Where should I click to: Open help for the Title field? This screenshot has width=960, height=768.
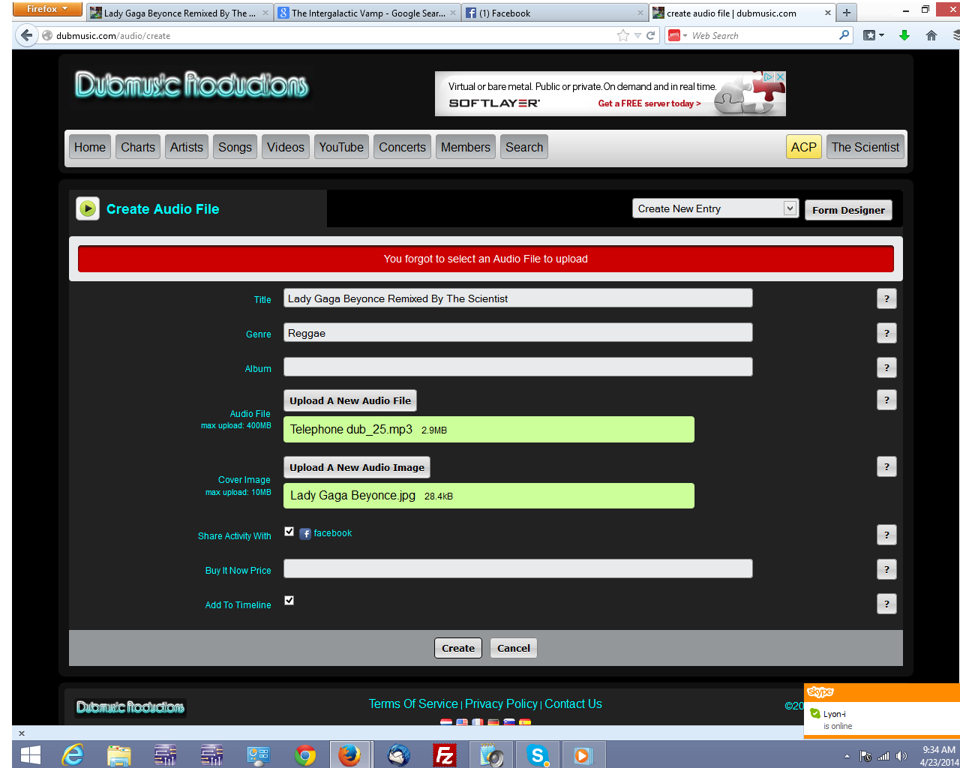pyautogui.click(x=886, y=298)
